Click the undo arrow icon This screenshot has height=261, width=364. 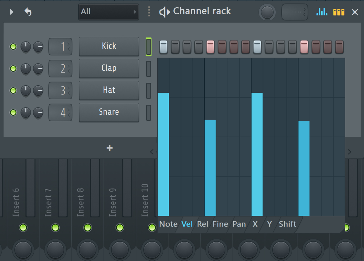[x=28, y=12]
